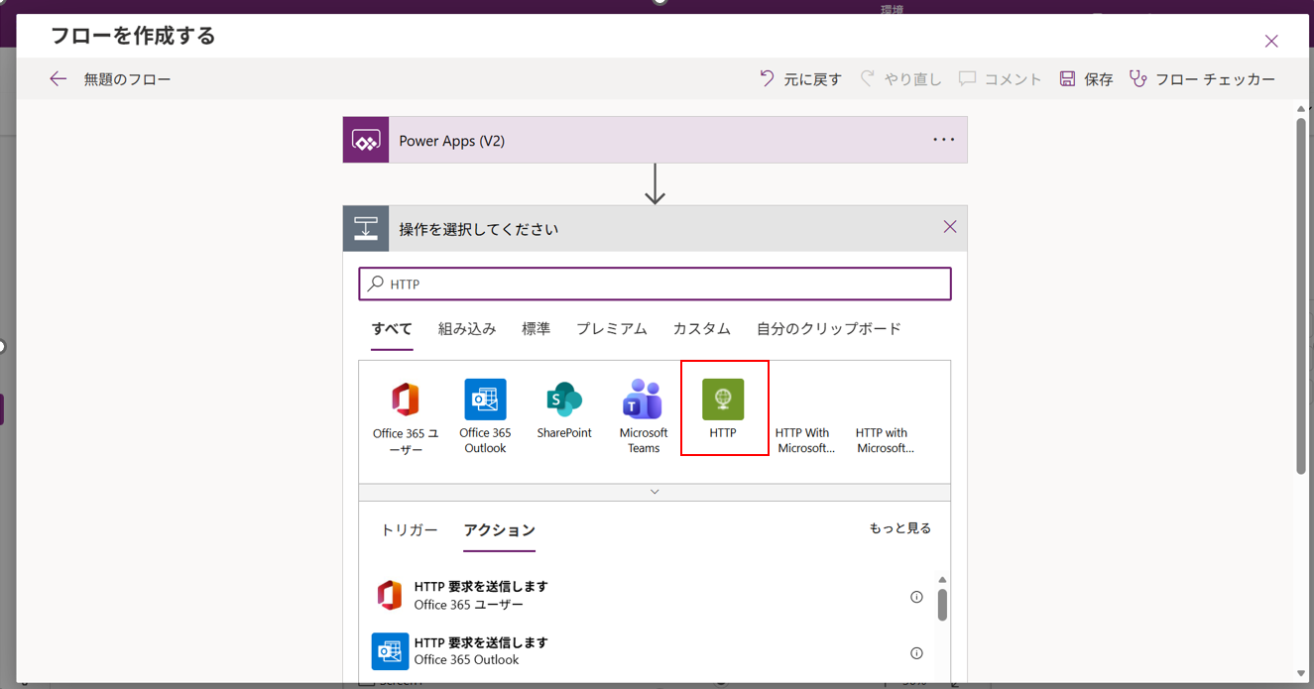Select the second HTTP with Microsoft connector
Screen dimensions: 1314x689
(x=884, y=440)
